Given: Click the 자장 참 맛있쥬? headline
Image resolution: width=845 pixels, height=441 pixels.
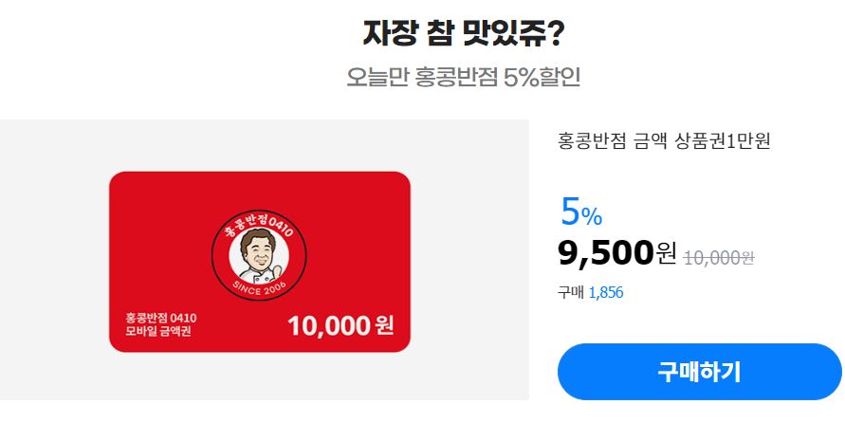Looking at the screenshot, I should tap(464, 33).
